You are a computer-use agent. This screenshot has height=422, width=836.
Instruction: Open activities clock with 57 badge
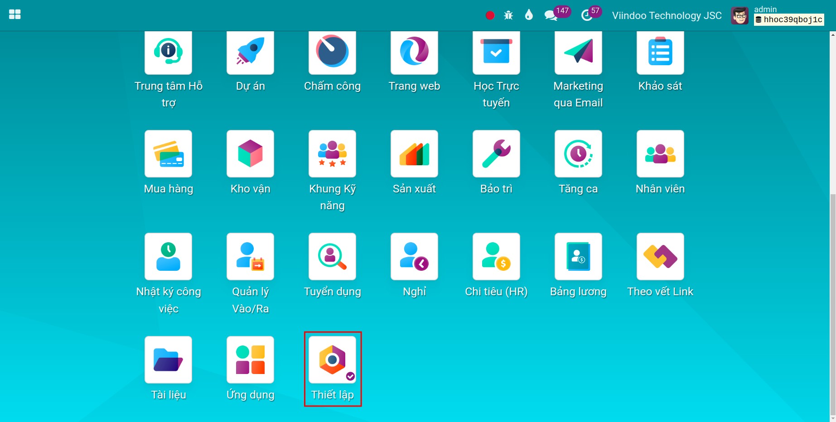tap(591, 14)
